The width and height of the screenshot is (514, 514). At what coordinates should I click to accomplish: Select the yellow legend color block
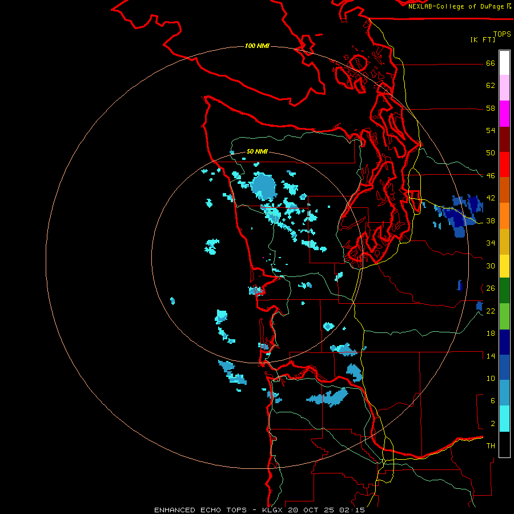point(504,266)
